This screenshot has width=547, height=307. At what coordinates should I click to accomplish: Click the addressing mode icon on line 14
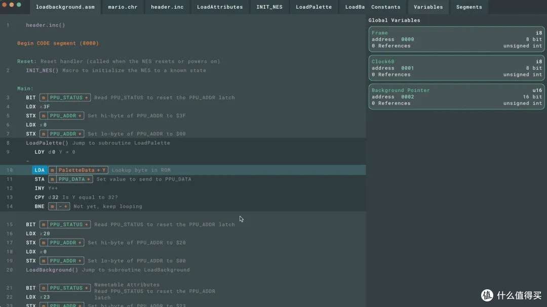click(x=52, y=206)
